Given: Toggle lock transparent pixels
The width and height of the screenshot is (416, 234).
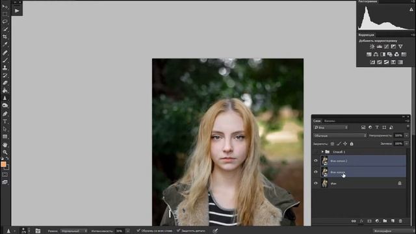Looking at the screenshot, I should (332, 144).
